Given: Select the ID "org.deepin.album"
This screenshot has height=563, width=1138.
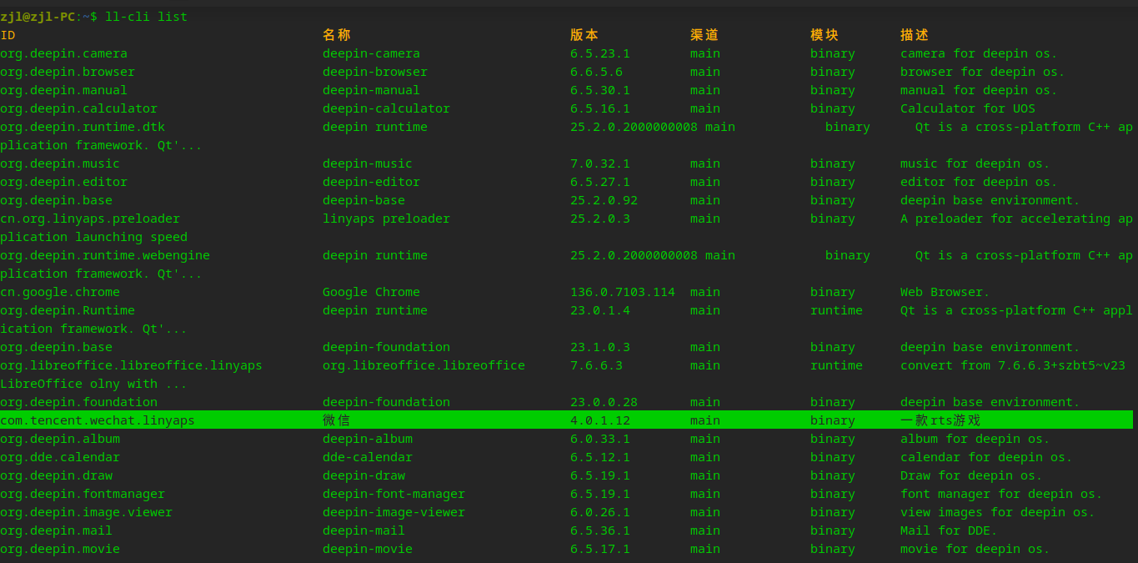Looking at the screenshot, I should click(x=60, y=439).
